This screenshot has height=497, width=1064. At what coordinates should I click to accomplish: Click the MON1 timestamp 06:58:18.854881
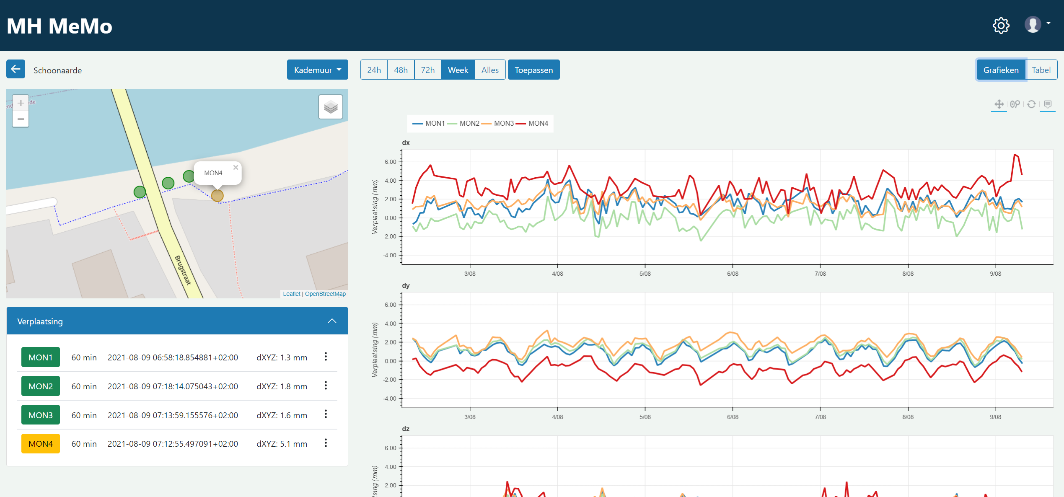tap(173, 357)
